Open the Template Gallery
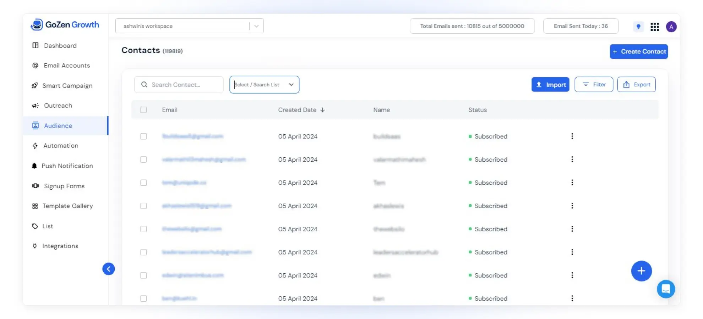Viewport: 703px width, 319px height. 68,206
